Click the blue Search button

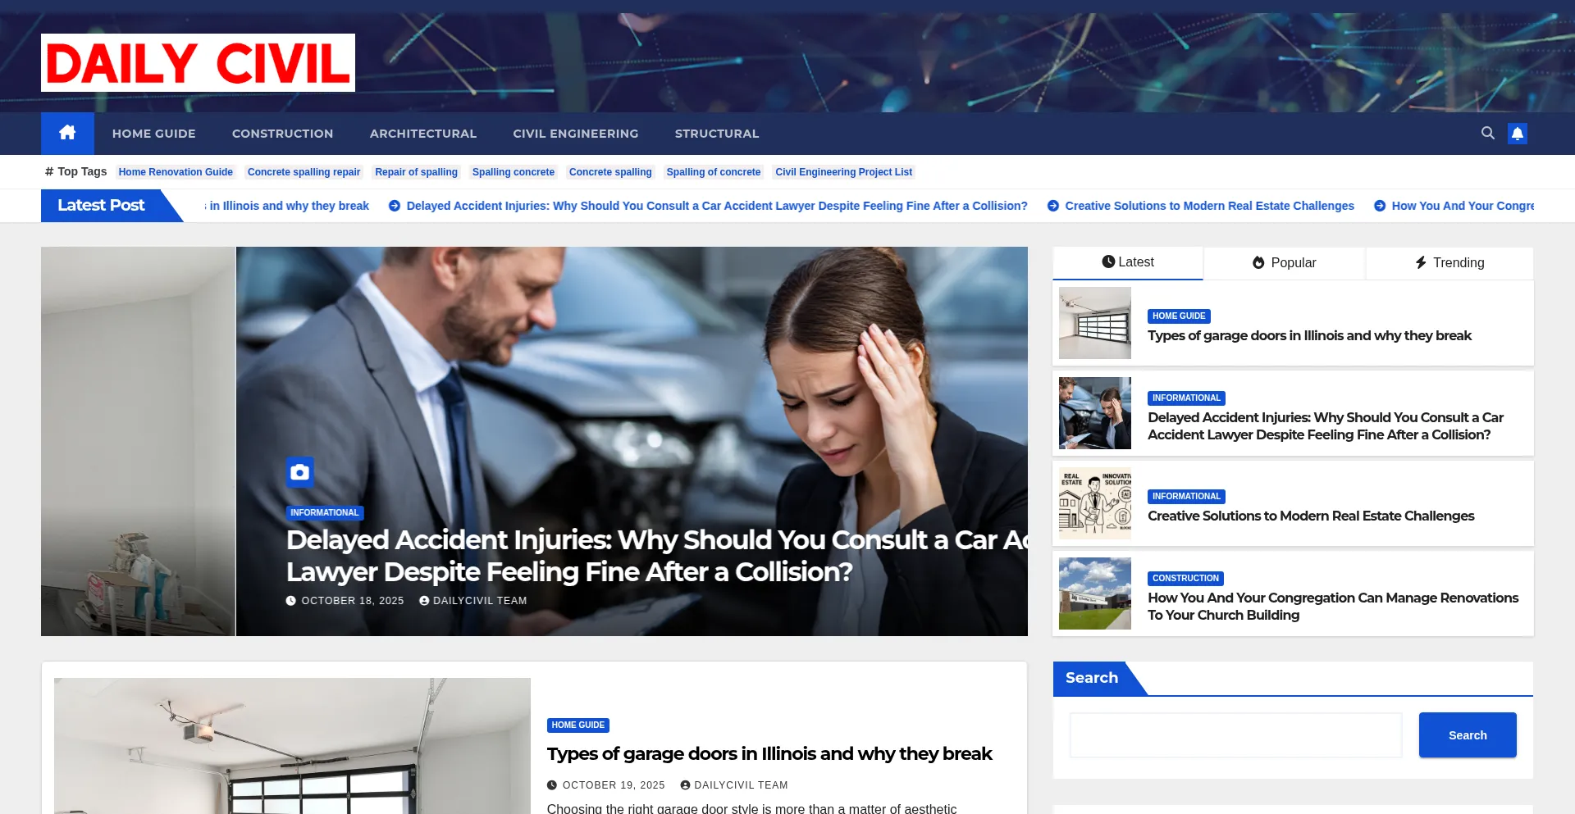[x=1468, y=735]
